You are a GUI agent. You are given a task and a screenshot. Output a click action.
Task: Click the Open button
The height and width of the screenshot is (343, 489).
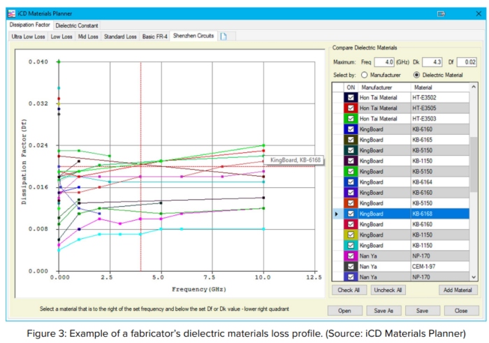(x=344, y=311)
